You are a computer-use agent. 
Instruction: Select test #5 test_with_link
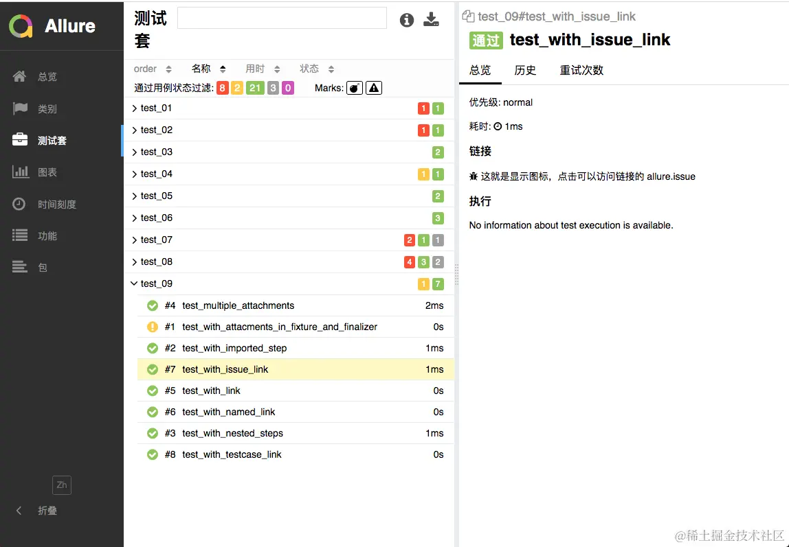pyautogui.click(x=296, y=391)
